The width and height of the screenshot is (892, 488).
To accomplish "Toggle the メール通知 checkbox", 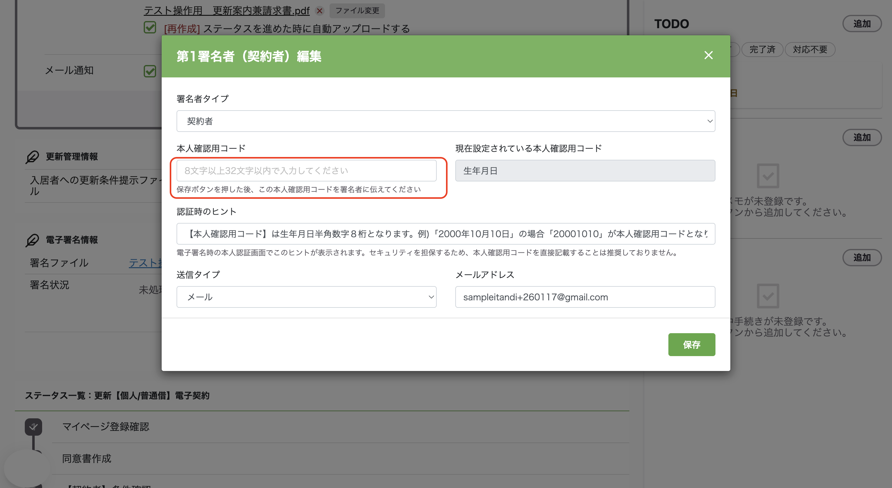I will pyautogui.click(x=150, y=71).
